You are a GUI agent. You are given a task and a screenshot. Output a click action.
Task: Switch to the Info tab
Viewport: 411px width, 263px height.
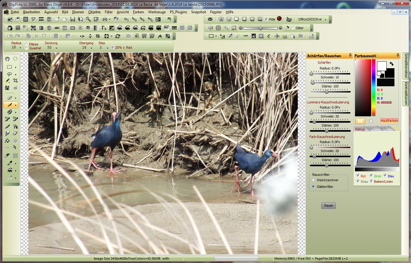click(x=384, y=129)
